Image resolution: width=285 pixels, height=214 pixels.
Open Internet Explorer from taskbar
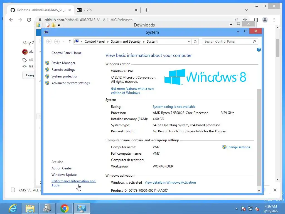[x=13, y=208]
